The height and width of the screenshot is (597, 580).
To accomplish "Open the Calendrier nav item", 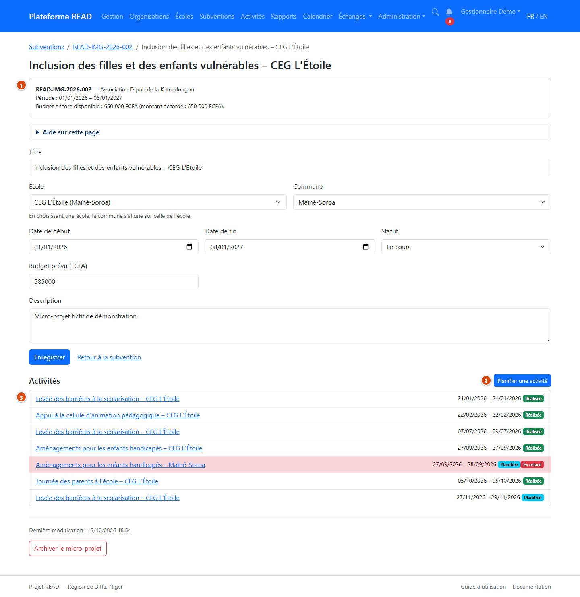I will click(x=318, y=17).
